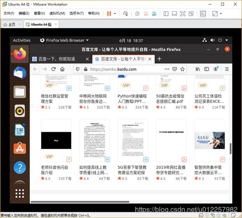Screen dimensions: 242x218
Task: Take a VMware snapshot
Action: coord(137,14)
